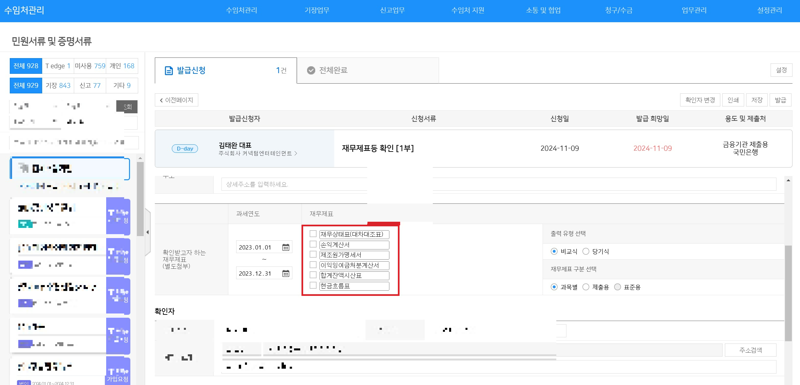800x385 pixels.
Task: Click 확인자 변경 button
Action: point(700,100)
